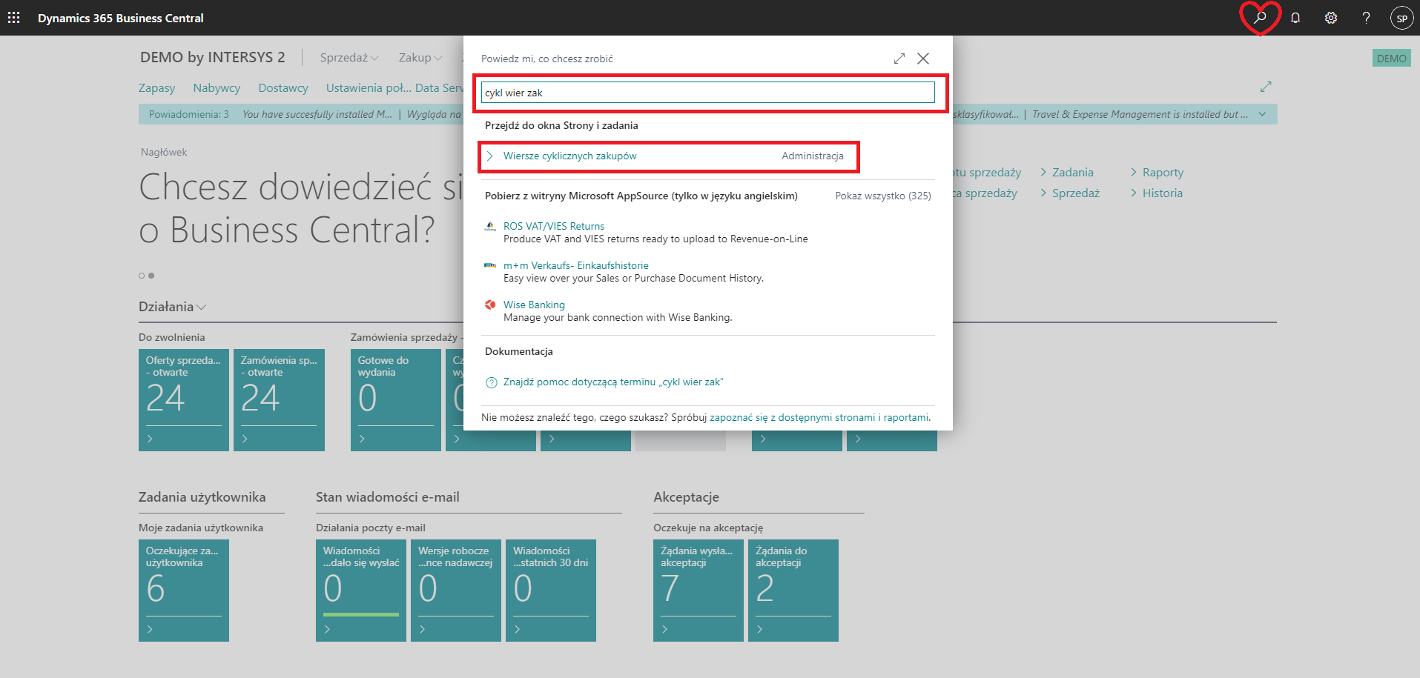Open the Raporty link

click(1163, 173)
